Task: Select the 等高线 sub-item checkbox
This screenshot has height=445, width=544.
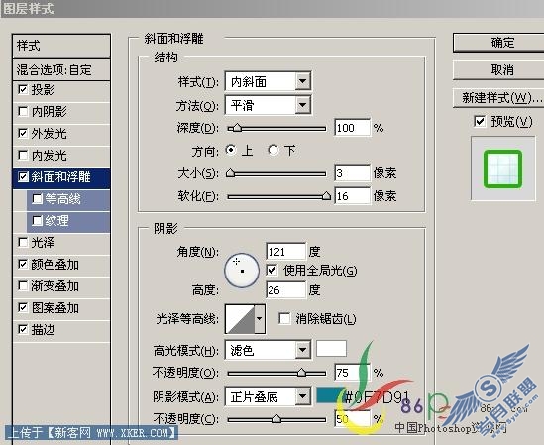Action: (37, 199)
